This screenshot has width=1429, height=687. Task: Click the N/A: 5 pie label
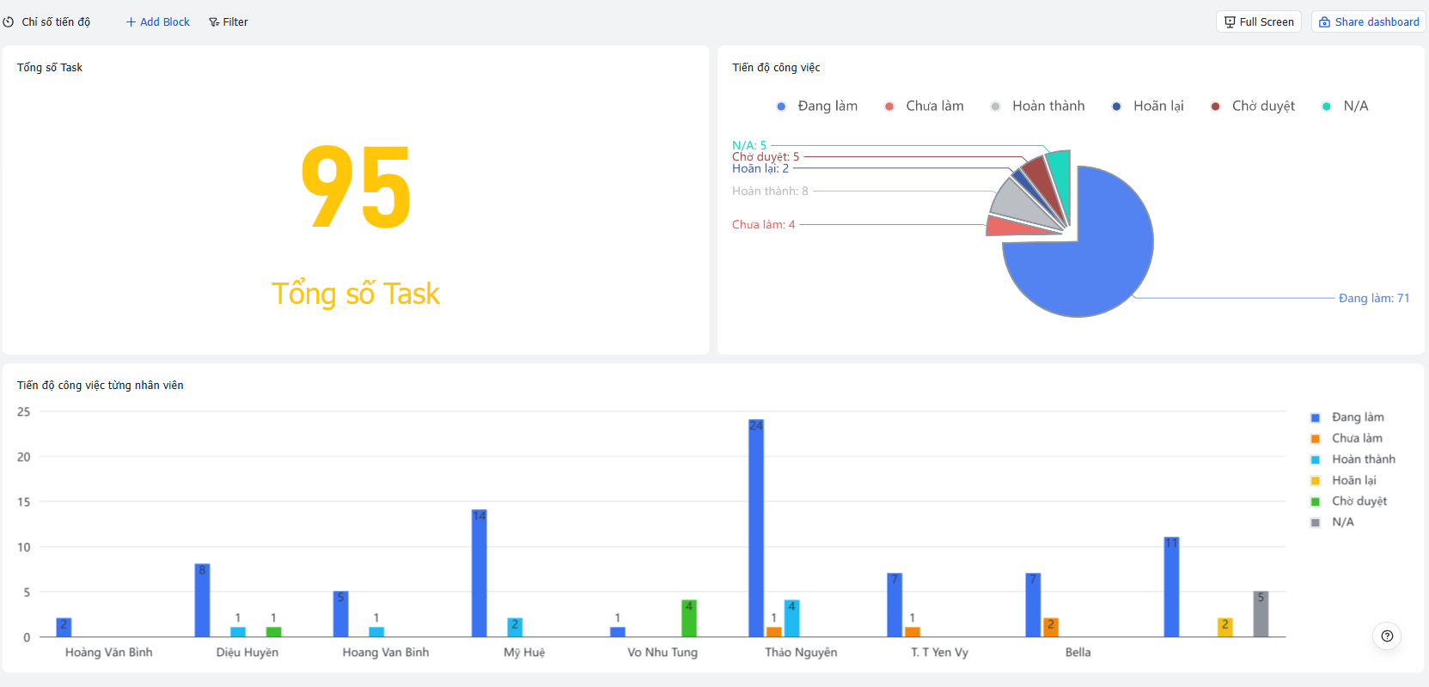pyautogui.click(x=749, y=146)
